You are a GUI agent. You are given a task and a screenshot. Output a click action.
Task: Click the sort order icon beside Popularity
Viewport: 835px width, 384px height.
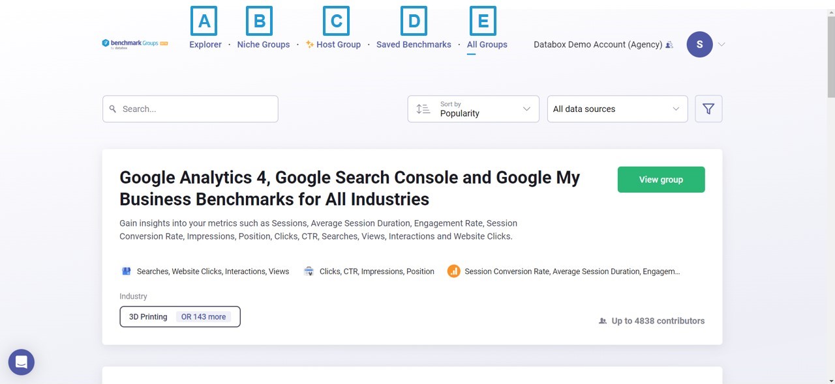tap(423, 109)
